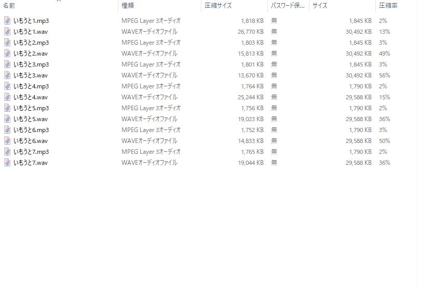Click the パスワード保護 column header
Viewport: 435px width, 287px height.
[288, 6]
